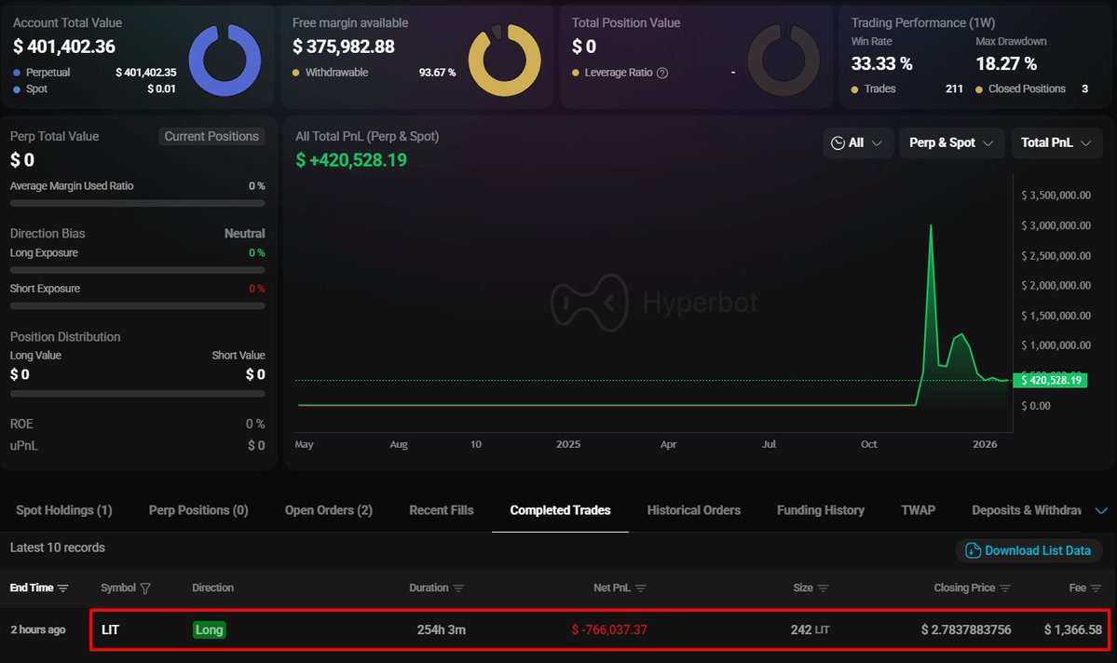The image size is (1117, 663).
Task: Click the PnL spike peak on the chart
Action: click(x=931, y=226)
